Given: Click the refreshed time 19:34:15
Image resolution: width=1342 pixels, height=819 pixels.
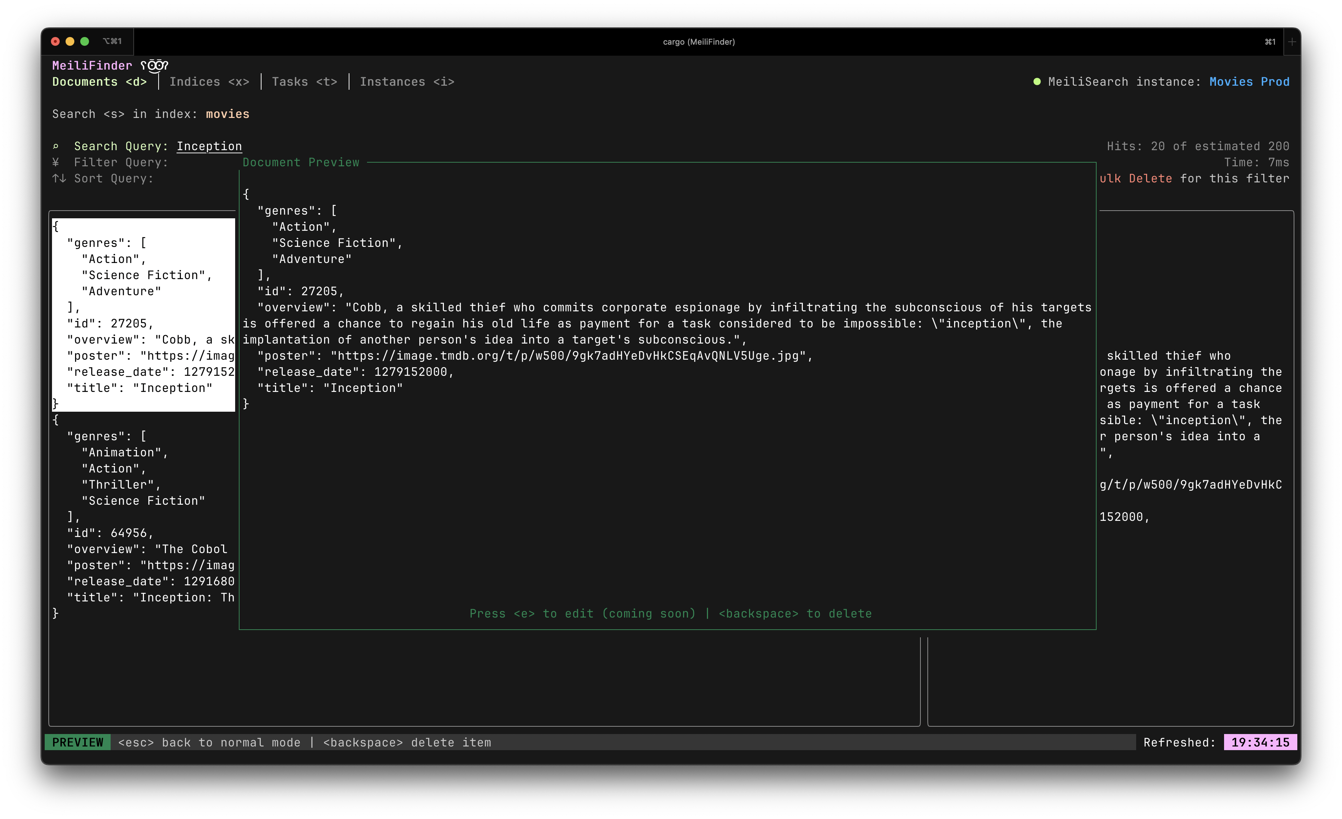Looking at the screenshot, I should (1260, 742).
